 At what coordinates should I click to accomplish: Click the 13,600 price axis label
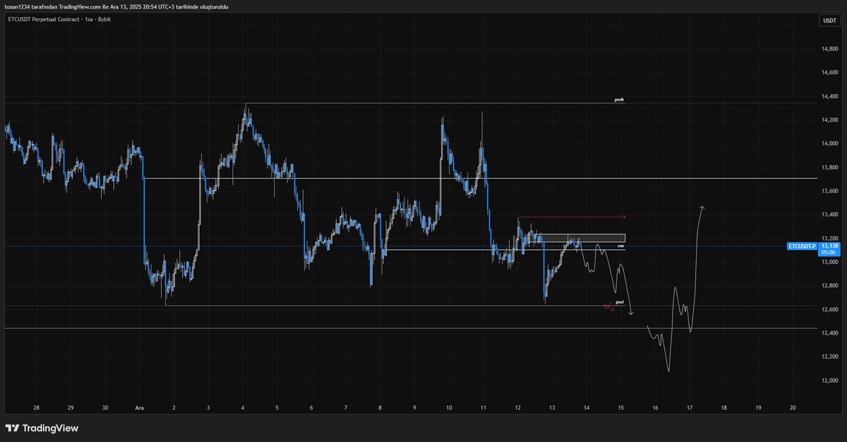829,191
